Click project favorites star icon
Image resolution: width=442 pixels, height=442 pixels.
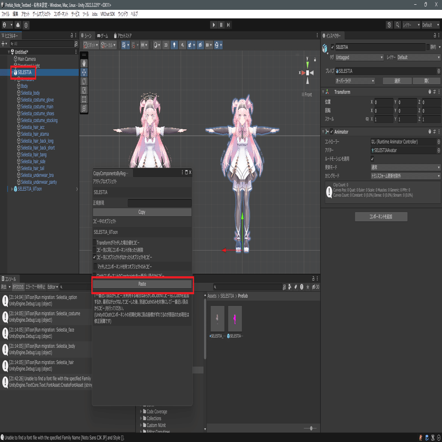[308, 287]
